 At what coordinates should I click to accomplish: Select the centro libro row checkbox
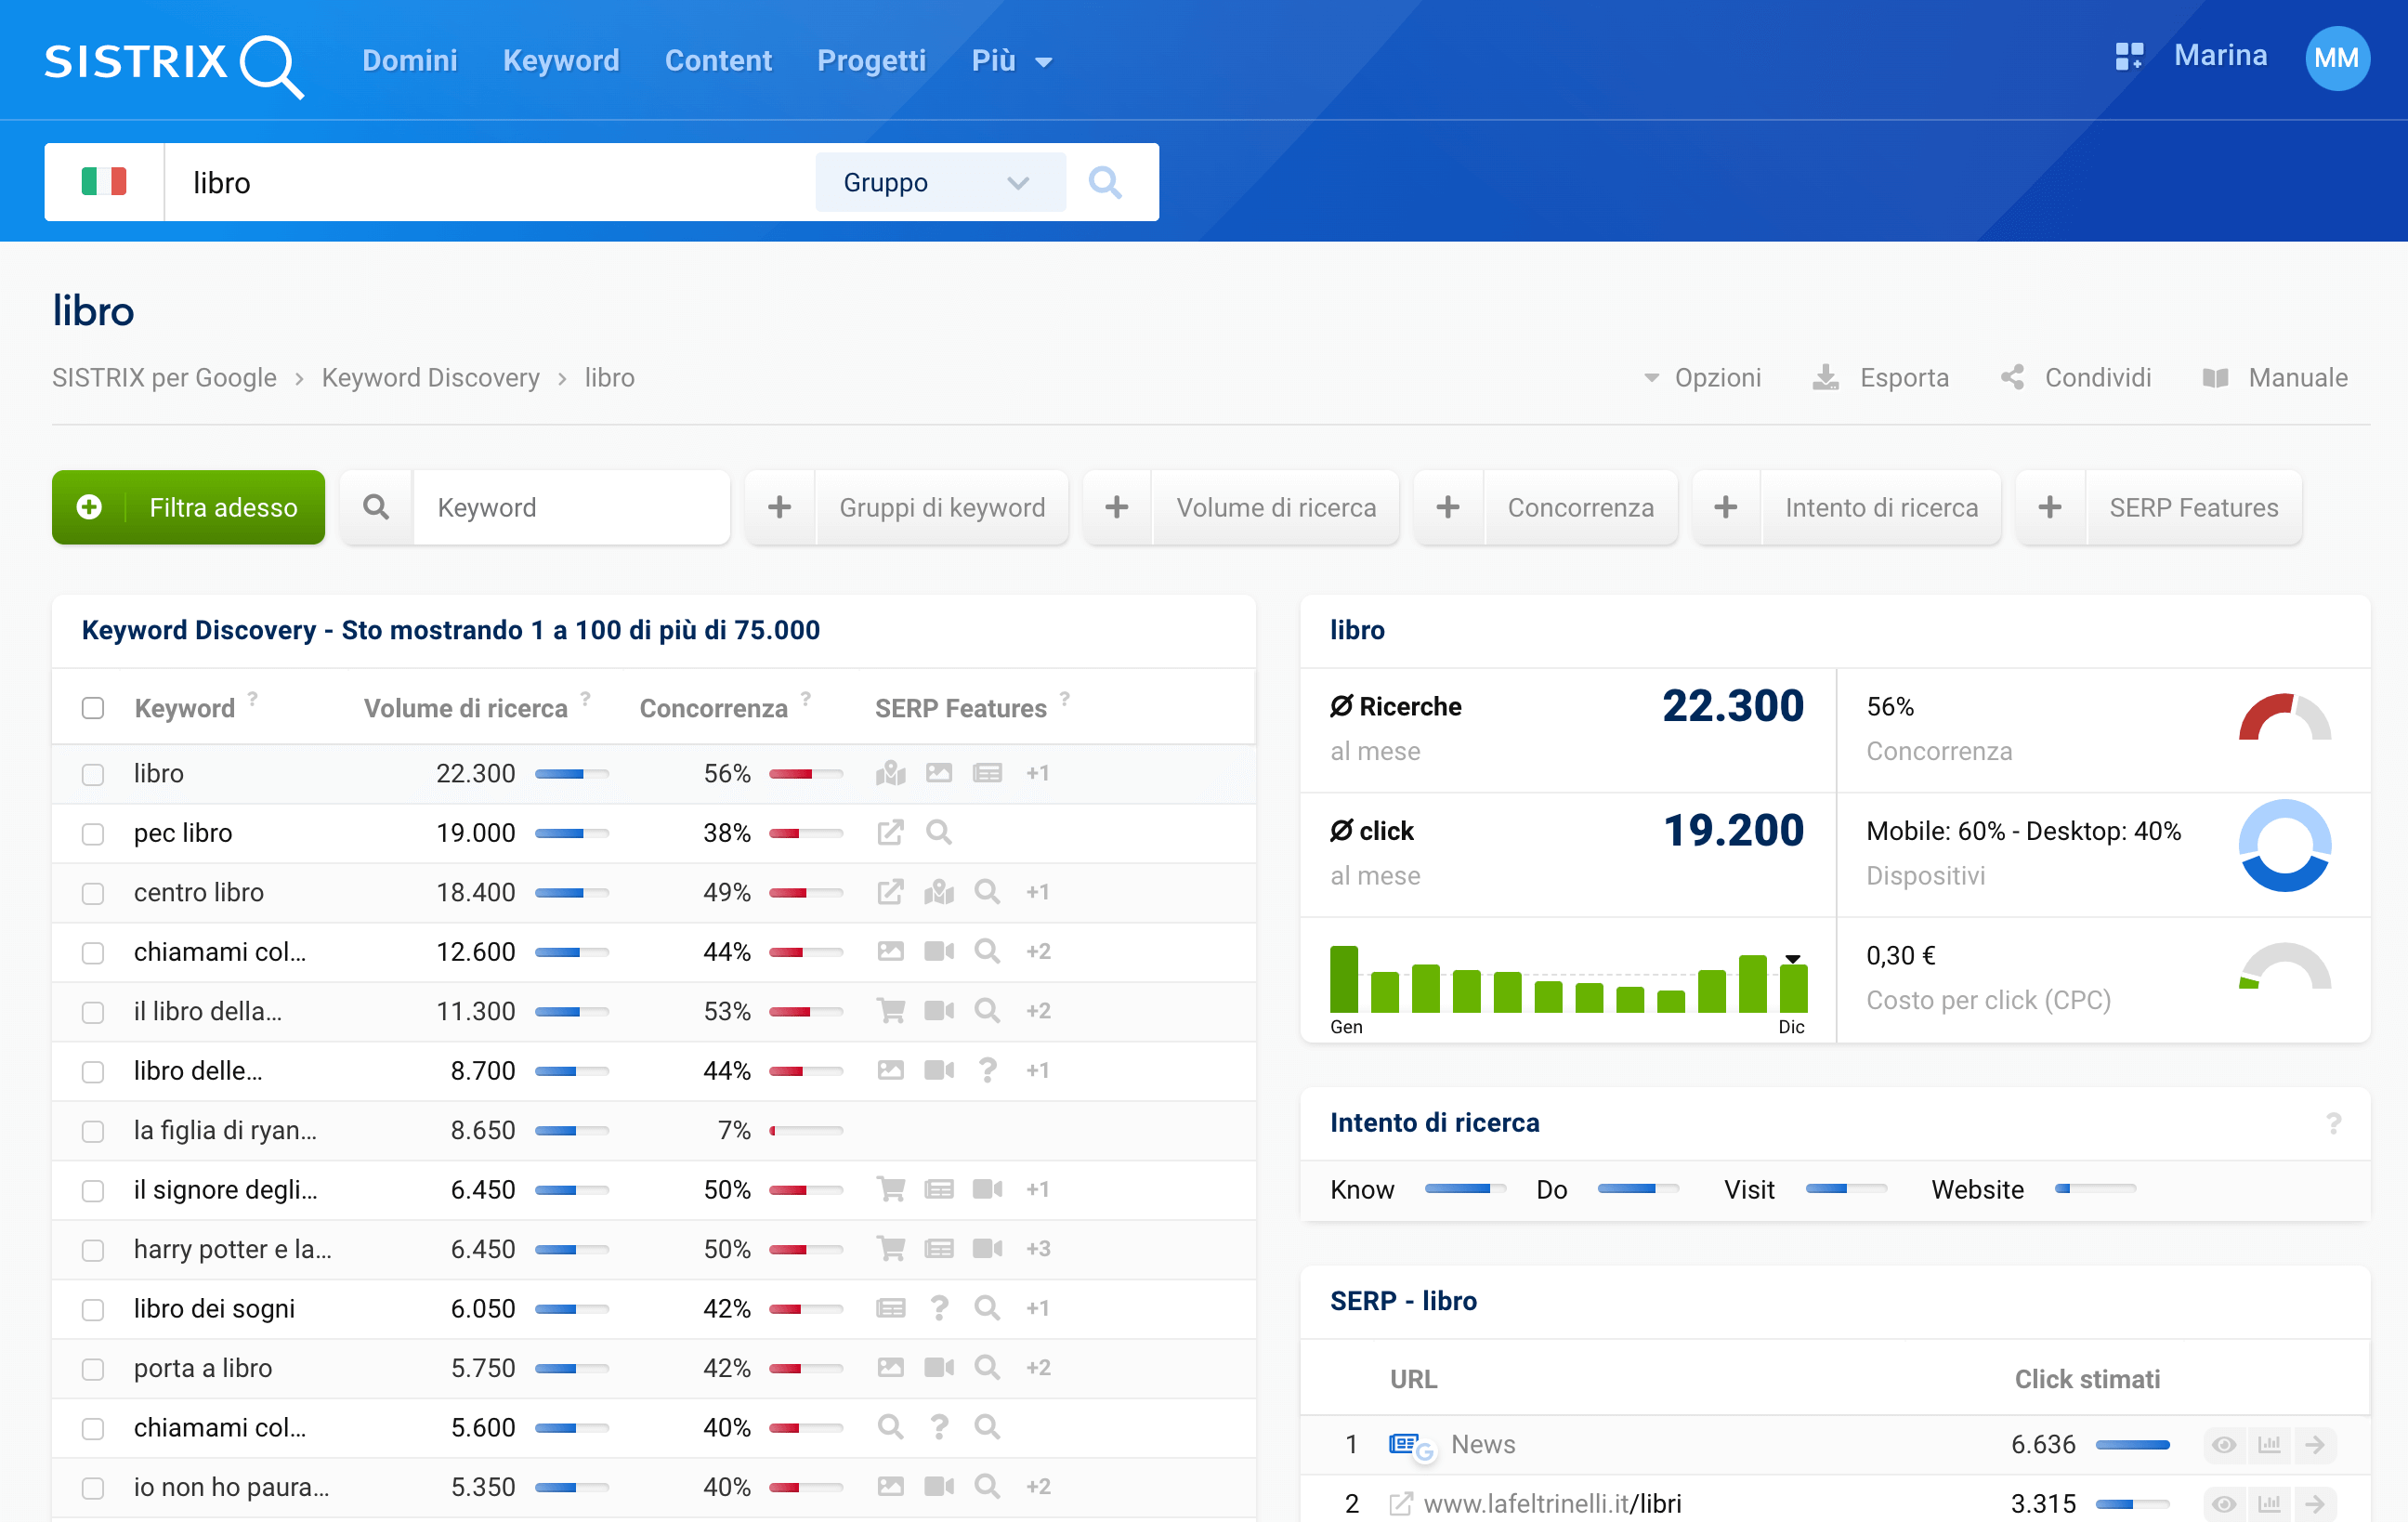click(93, 893)
